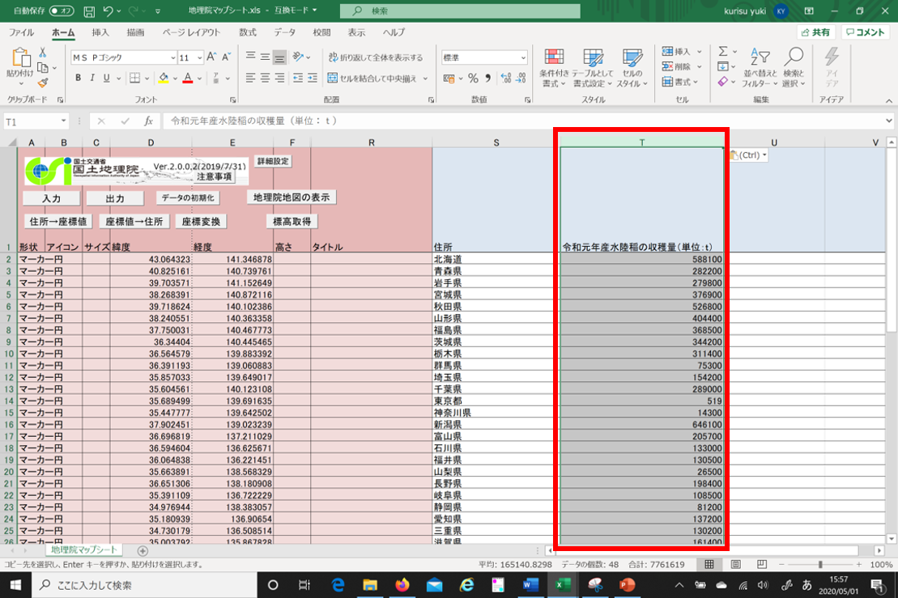Click the Increase Decimal icon
Screen dimensions: 898x598
click(x=506, y=78)
